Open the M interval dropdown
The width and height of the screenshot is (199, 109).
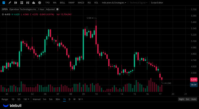click(x=81, y=99)
